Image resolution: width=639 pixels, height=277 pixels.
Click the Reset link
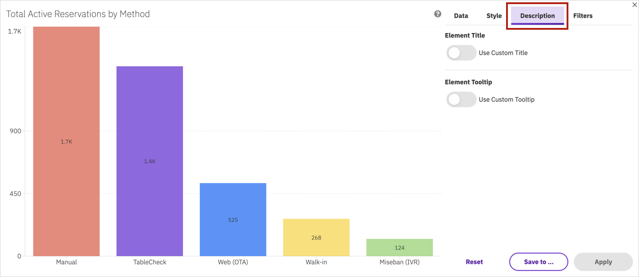[474, 262]
